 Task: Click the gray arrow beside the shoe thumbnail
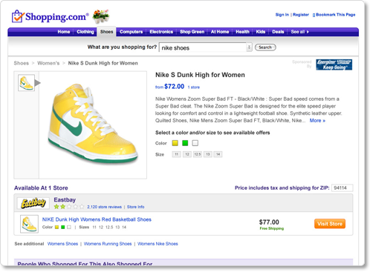click(37, 83)
